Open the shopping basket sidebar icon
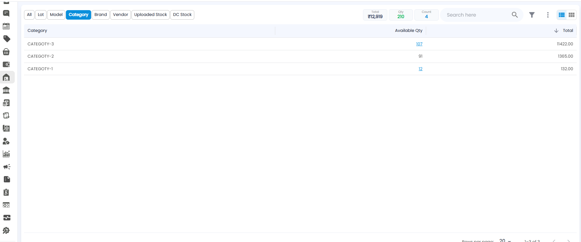The height and width of the screenshot is (242, 581). coord(6,52)
